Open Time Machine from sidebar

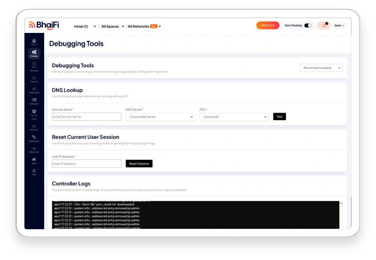pos(34,65)
